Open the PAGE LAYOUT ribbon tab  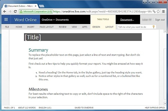pyautogui.click(x=47, y=27)
